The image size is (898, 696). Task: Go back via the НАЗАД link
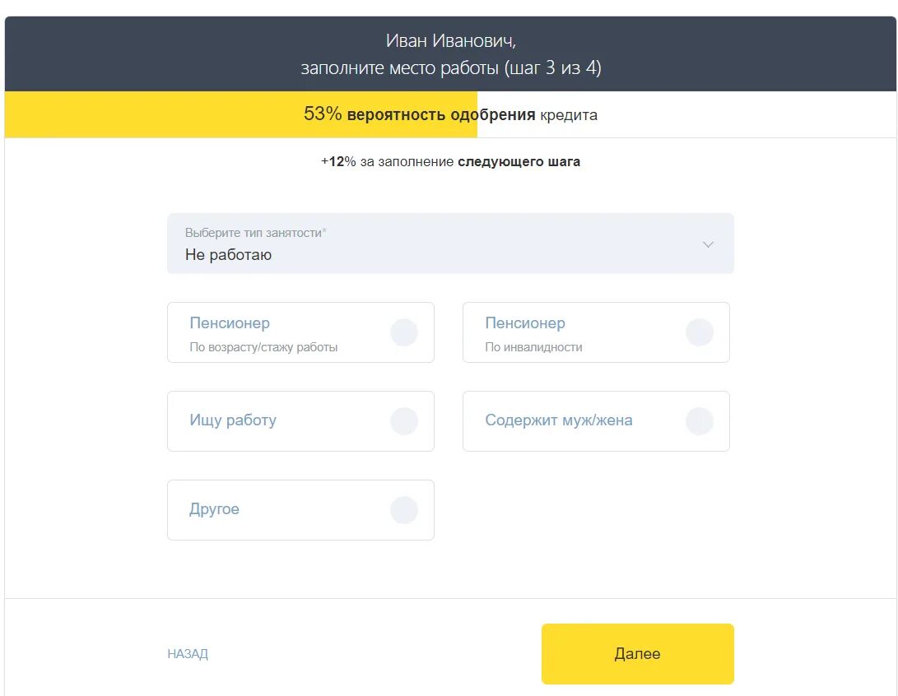tap(188, 654)
